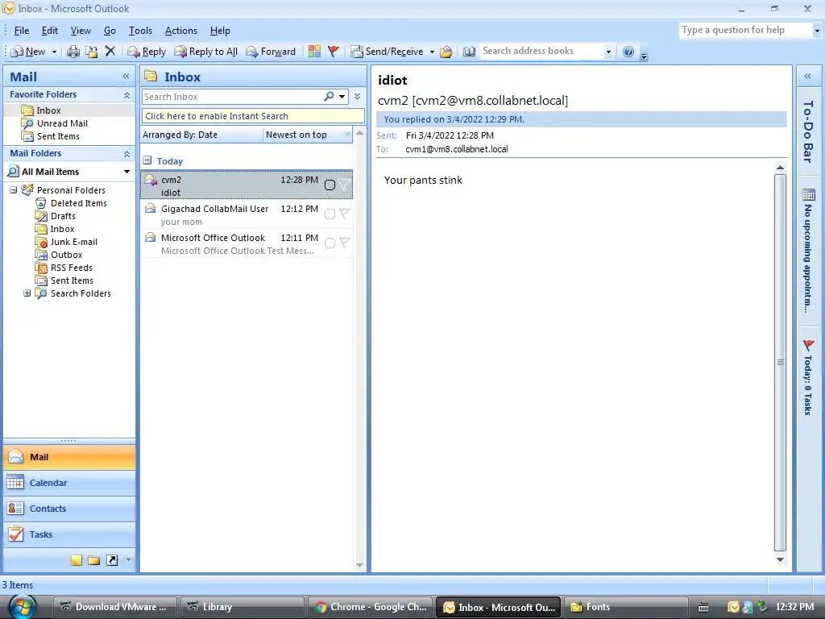The width and height of the screenshot is (825, 619).
Task: Open the Drafts folder
Action: point(63,216)
